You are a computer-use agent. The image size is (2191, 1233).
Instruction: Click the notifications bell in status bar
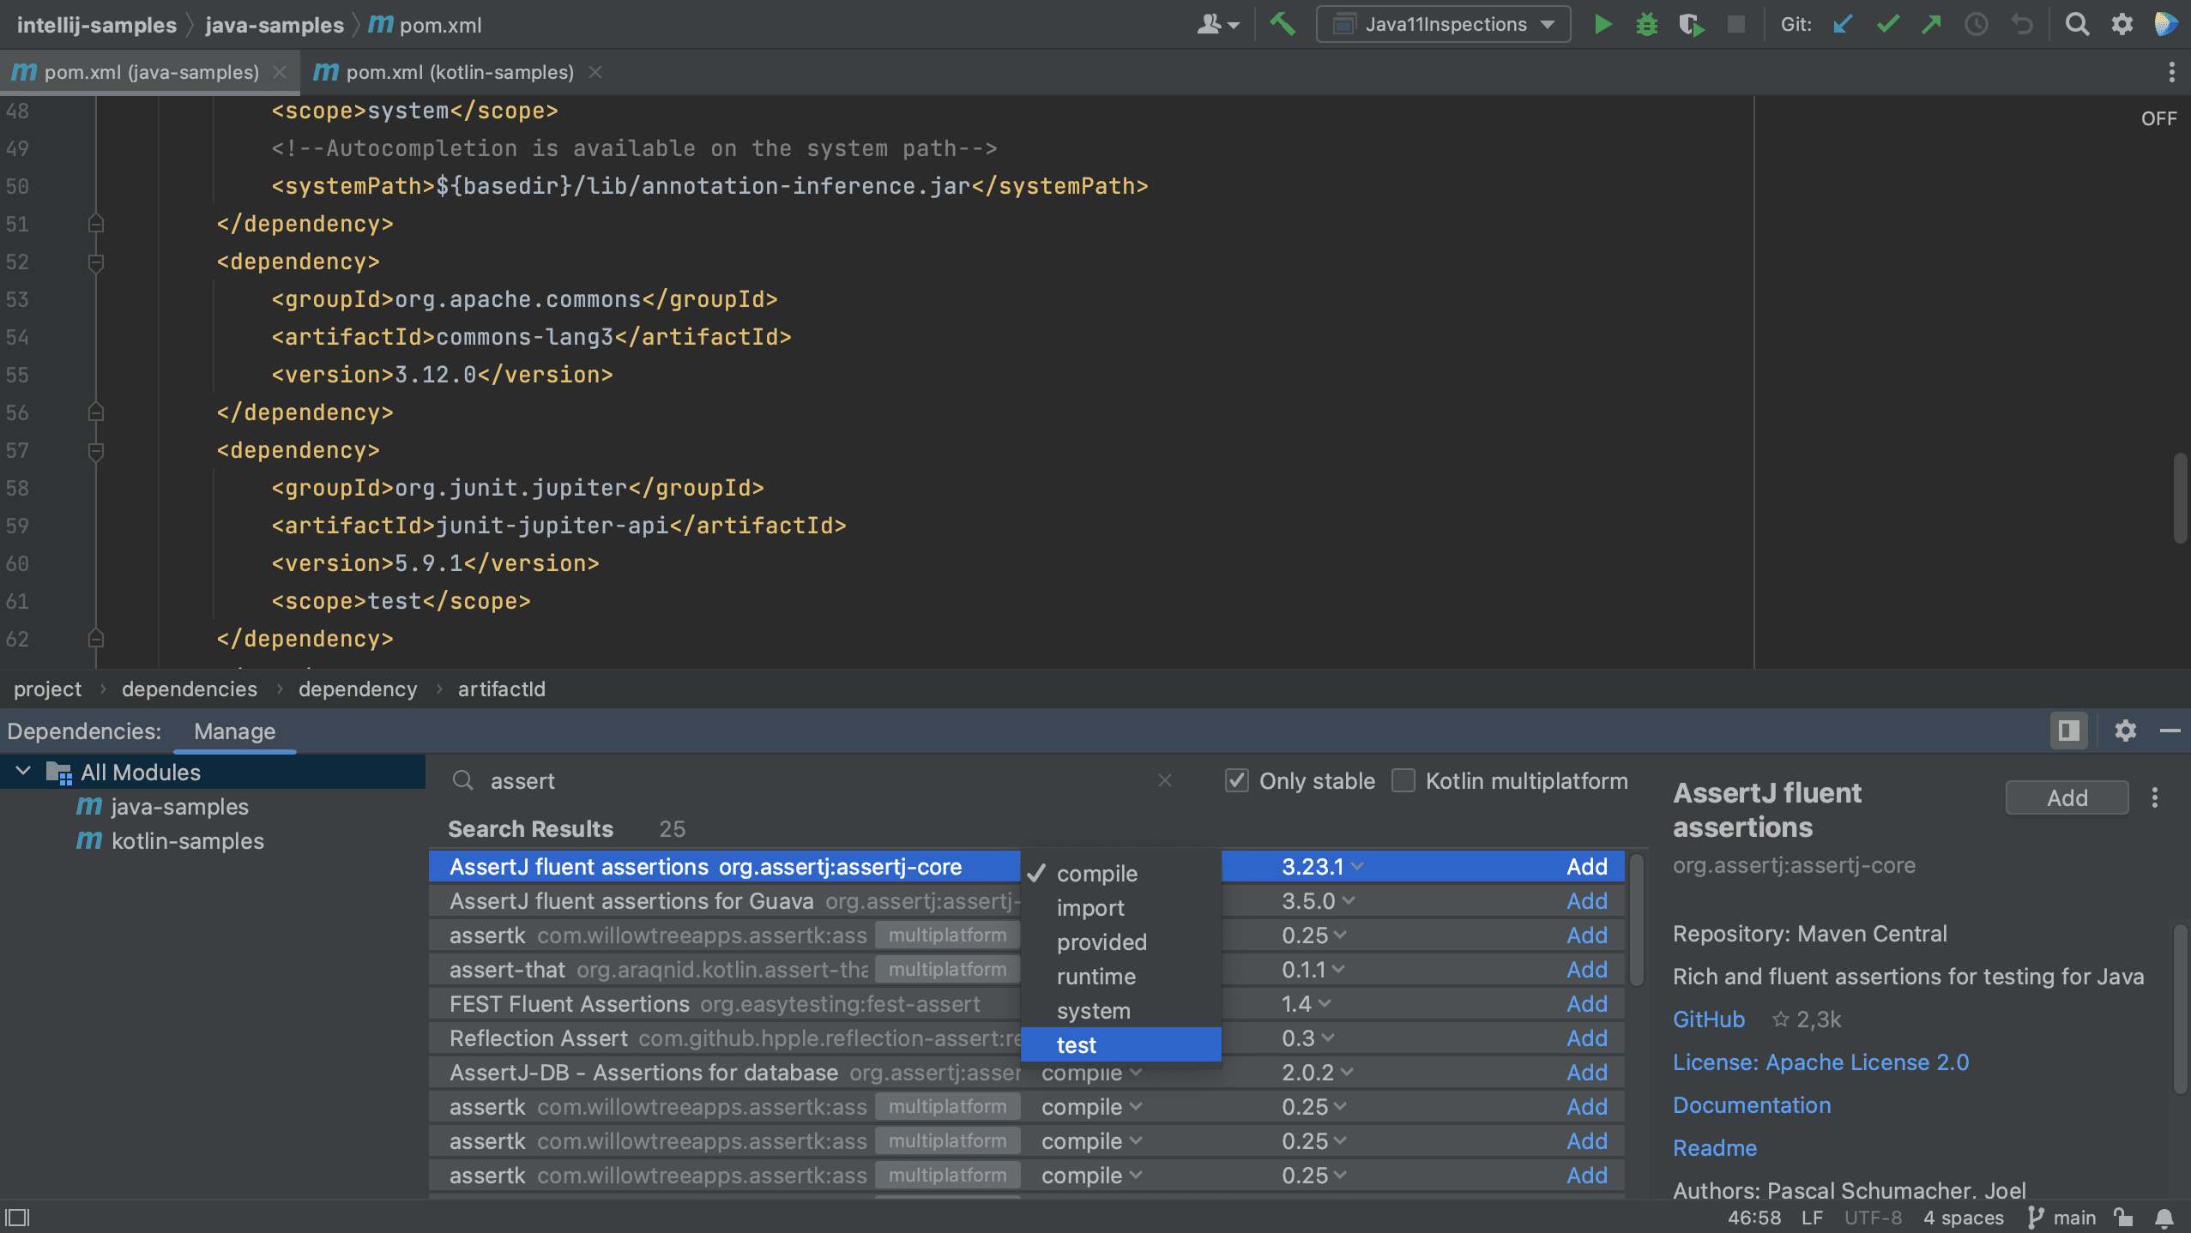2164,1218
